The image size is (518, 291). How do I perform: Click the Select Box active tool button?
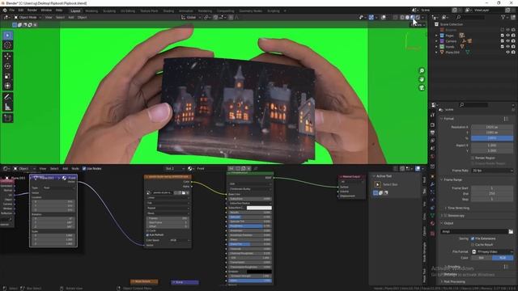pos(378,184)
